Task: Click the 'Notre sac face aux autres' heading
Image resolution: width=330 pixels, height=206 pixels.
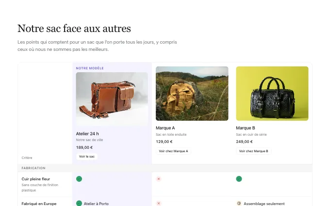Action: (74, 29)
